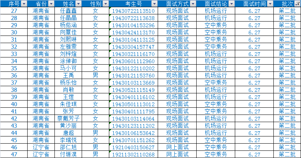Select the name cell 任鑫鑫
Viewport: 301px width, 158px height.
click(68, 11)
